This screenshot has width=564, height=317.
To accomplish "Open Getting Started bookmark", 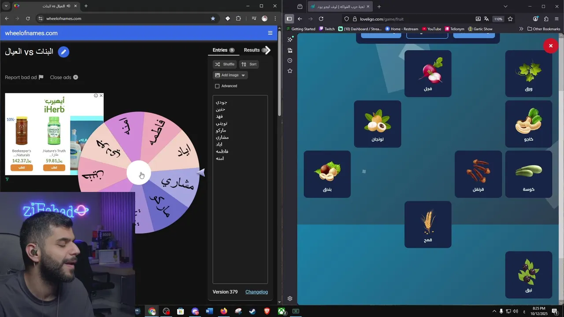I will [x=301, y=29].
